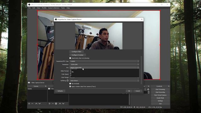Screen dimensions: 201x113
Task: Cancel the properties dialog
Action: [x=138, y=91]
